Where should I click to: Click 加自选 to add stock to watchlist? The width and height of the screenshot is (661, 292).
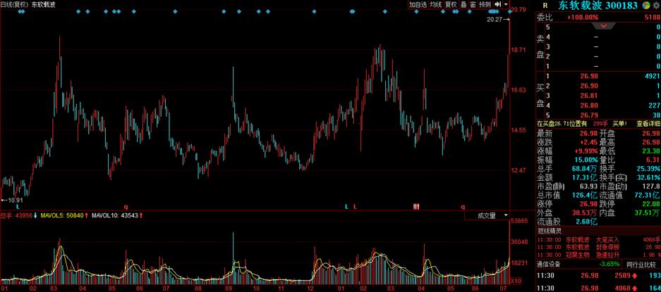(418, 4)
